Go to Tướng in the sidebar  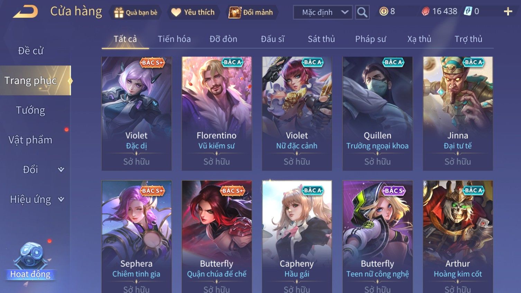pyautogui.click(x=30, y=110)
